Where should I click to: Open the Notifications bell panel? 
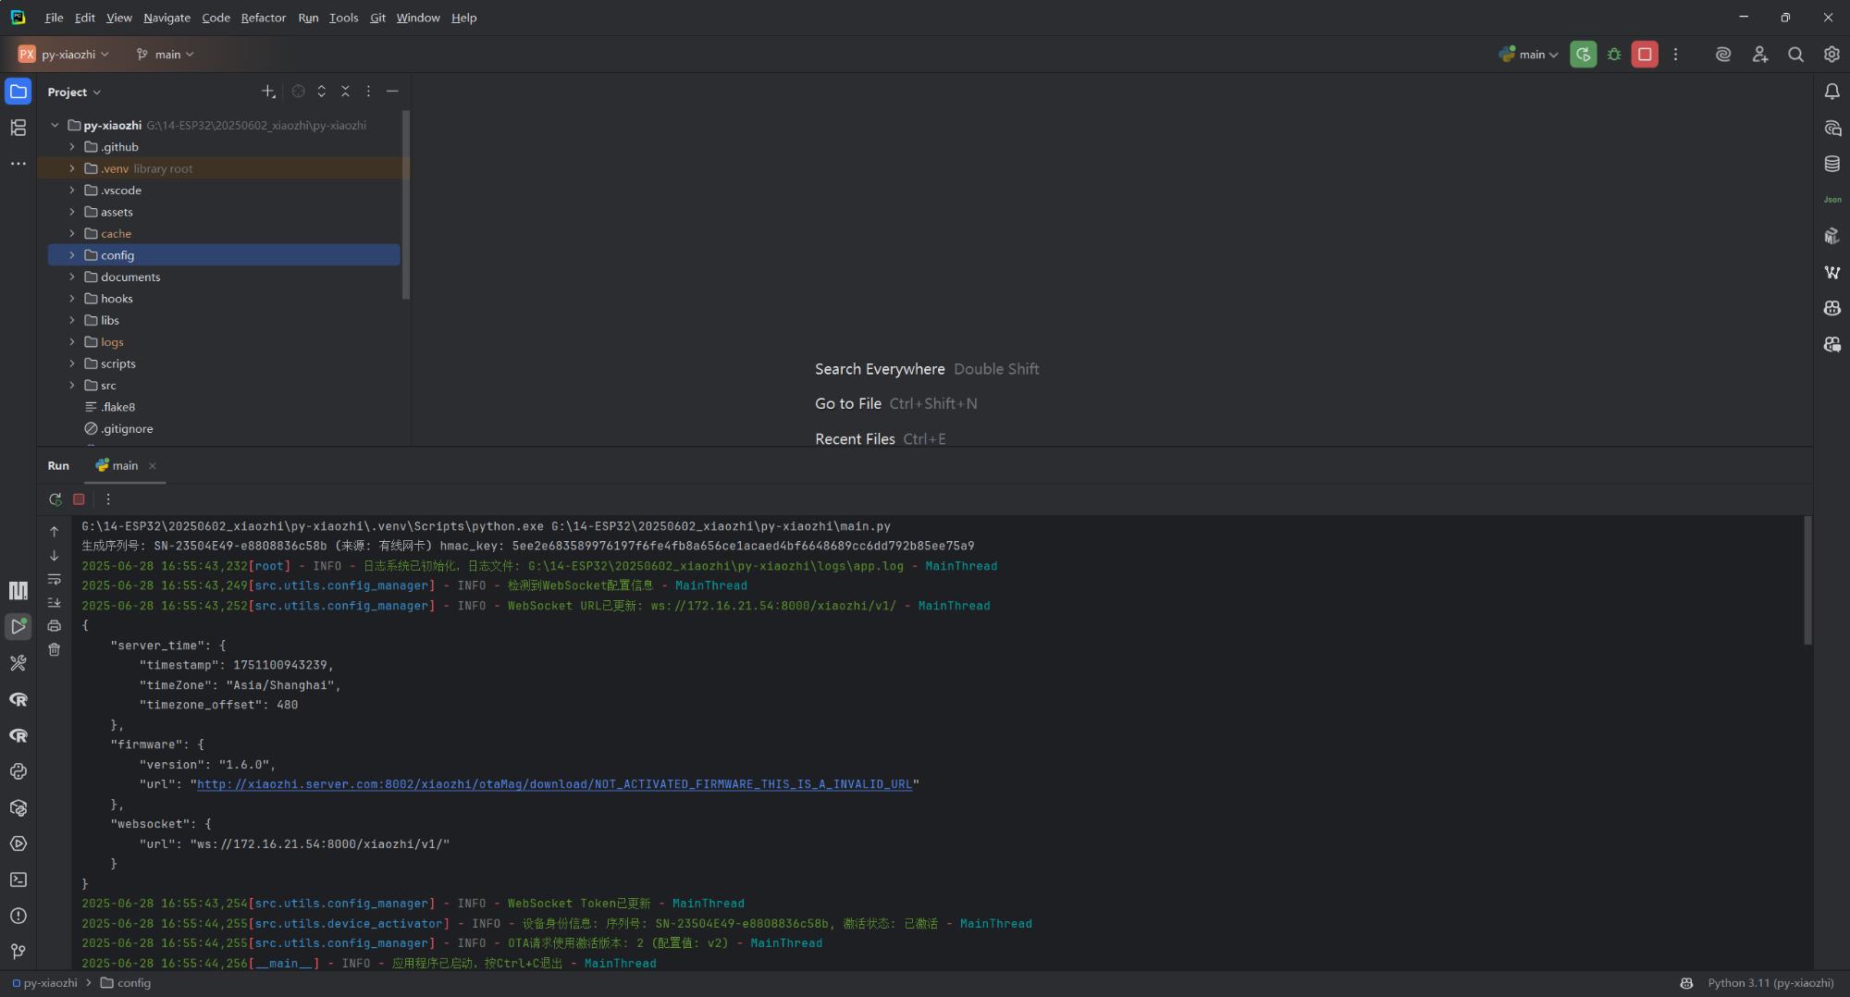(1831, 92)
